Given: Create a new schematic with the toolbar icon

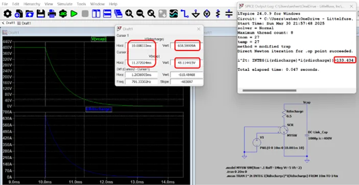Looking at the screenshot, I should point(18,14).
